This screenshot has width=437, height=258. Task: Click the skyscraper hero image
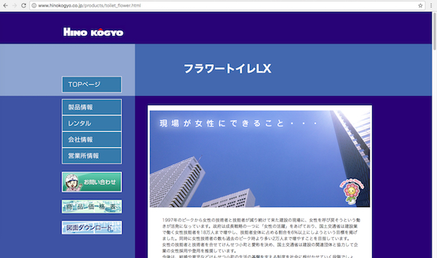tap(259, 159)
